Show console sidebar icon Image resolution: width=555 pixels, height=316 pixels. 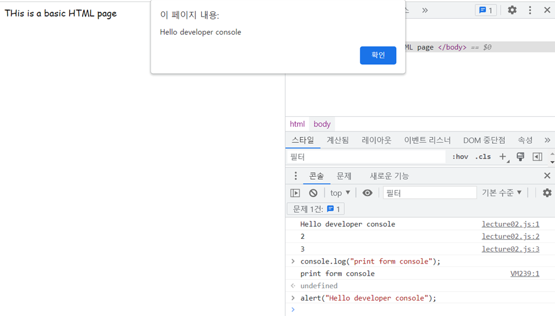295,193
